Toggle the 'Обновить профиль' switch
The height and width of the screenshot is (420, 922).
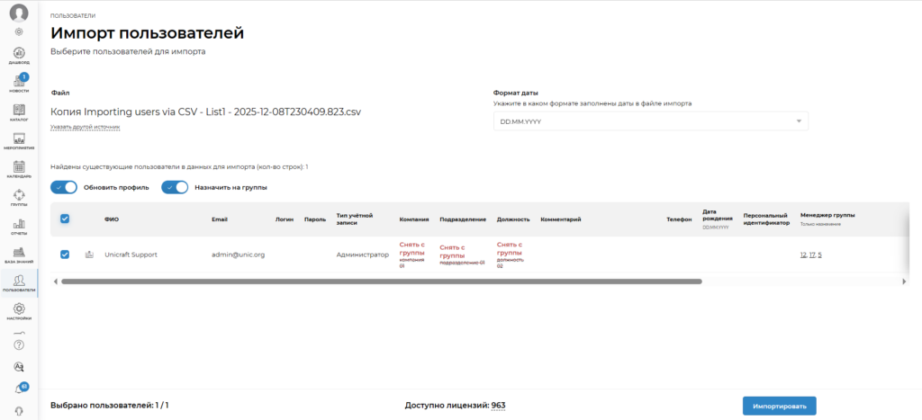(x=64, y=187)
